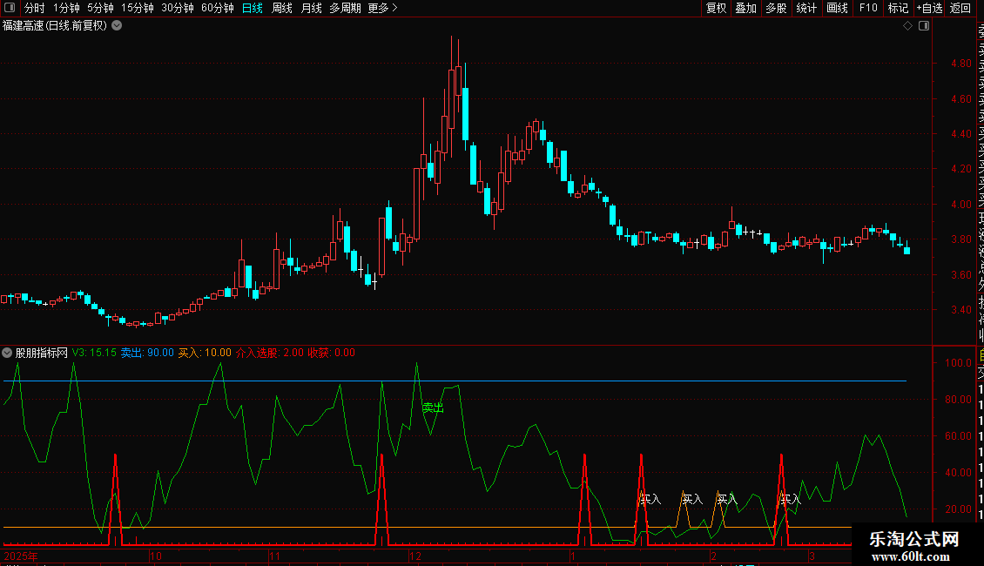
Task: Expand dropdown next to 福建高速 title
Action: (117, 26)
